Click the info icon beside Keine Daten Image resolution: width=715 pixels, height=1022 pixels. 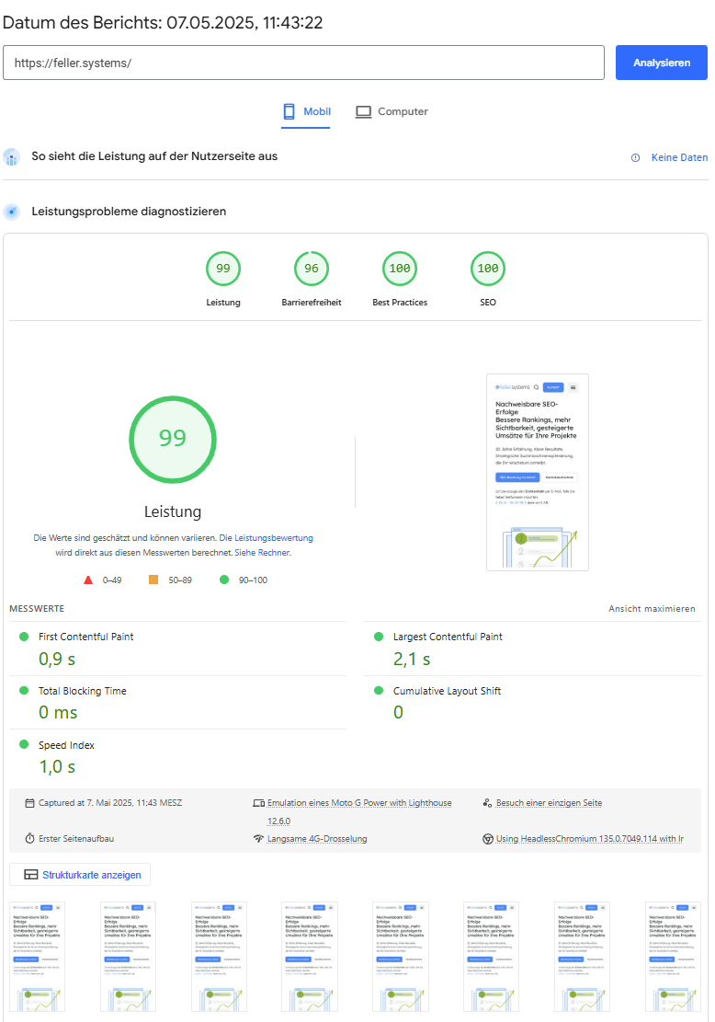click(636, 157)
